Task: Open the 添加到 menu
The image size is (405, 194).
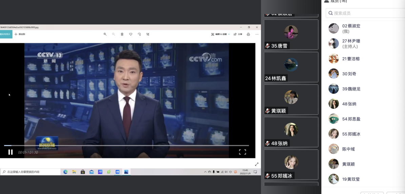Action: [20, 34]
